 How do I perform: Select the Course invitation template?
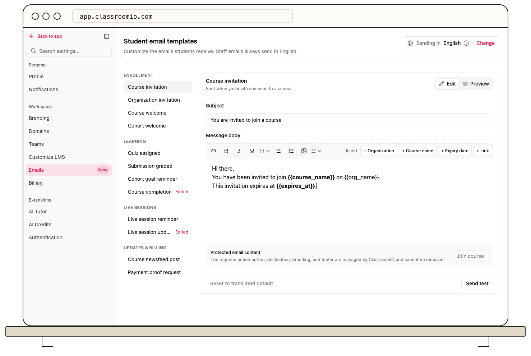pos(158,87)
